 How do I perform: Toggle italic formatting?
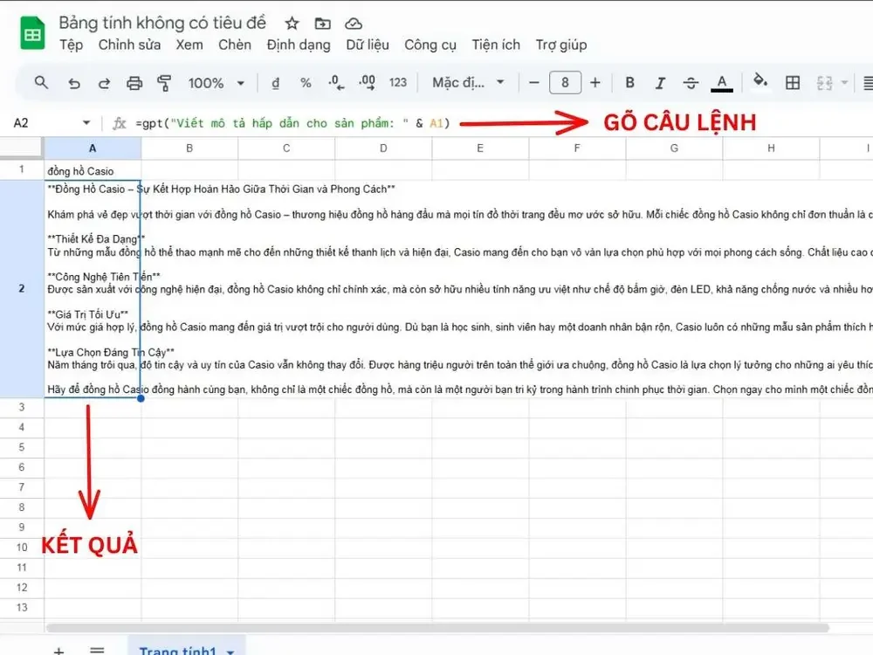[x=660, y=83]
